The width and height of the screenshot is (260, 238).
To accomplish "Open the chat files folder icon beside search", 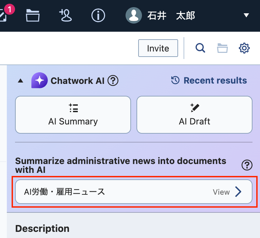I will click(x=222, y=48).
